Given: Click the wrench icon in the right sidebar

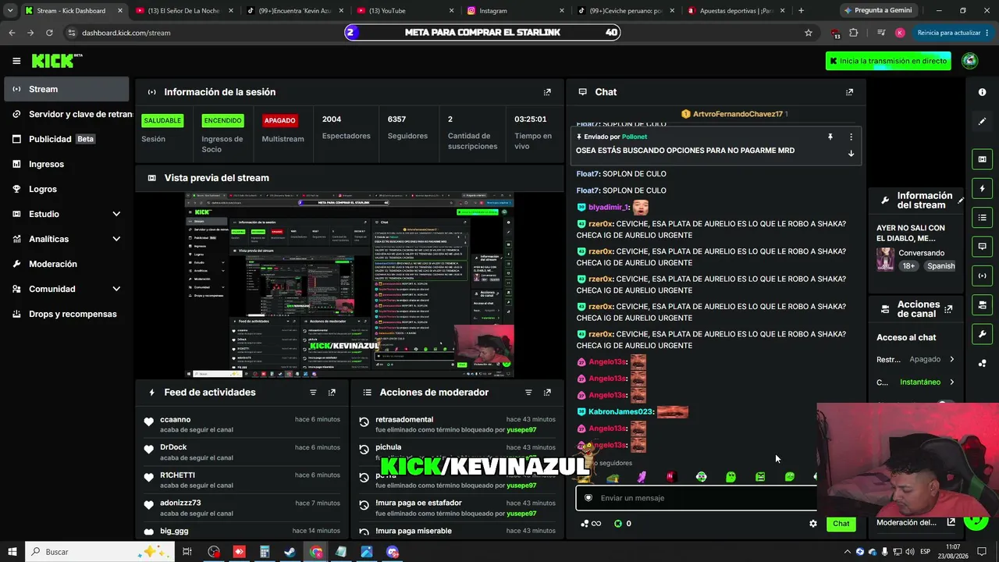Looking at the screenshot, I should pos(982,334).
